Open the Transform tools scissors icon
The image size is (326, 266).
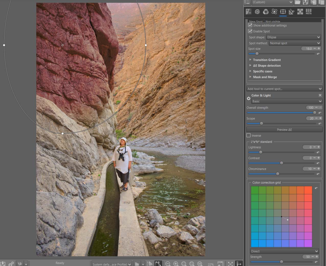[x=291, y=11]
